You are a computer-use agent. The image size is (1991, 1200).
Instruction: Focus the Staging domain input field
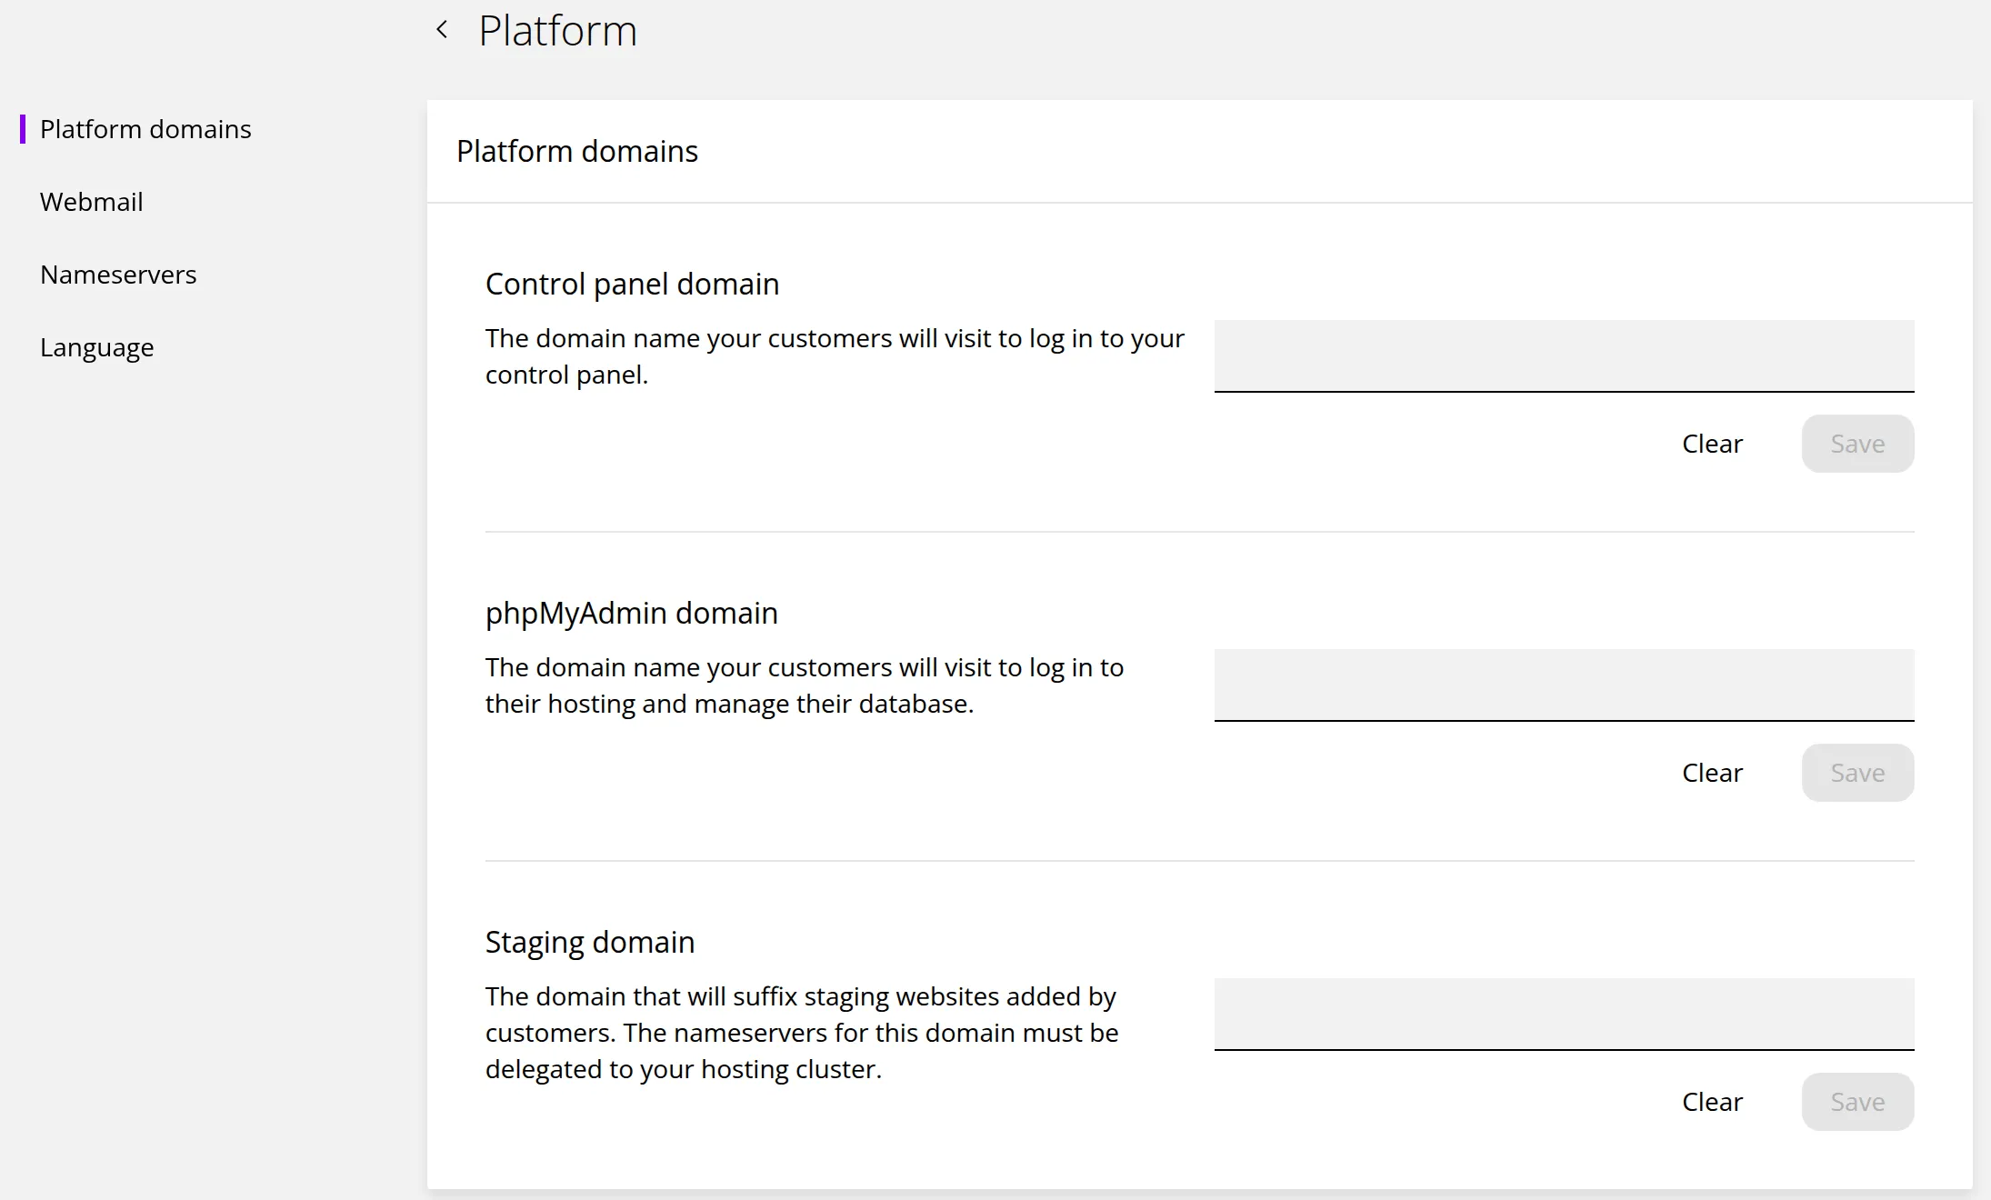[1564, 1014]
